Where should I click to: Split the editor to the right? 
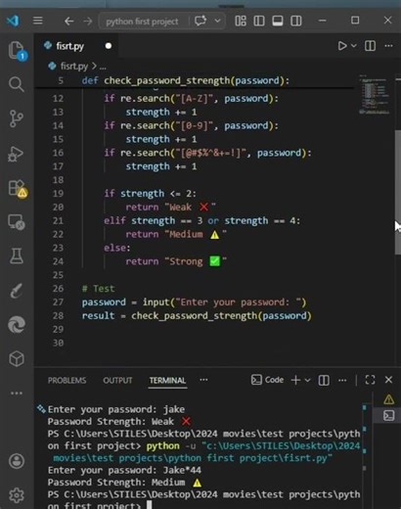coord(370,46)
